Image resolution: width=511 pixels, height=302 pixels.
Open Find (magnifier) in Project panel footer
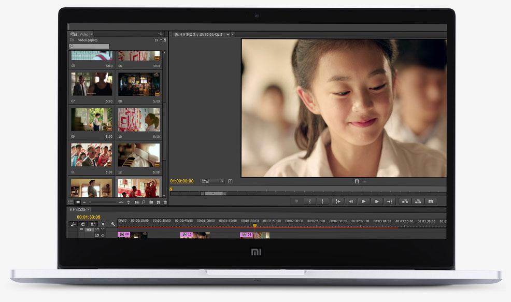(x=144, y=203)
